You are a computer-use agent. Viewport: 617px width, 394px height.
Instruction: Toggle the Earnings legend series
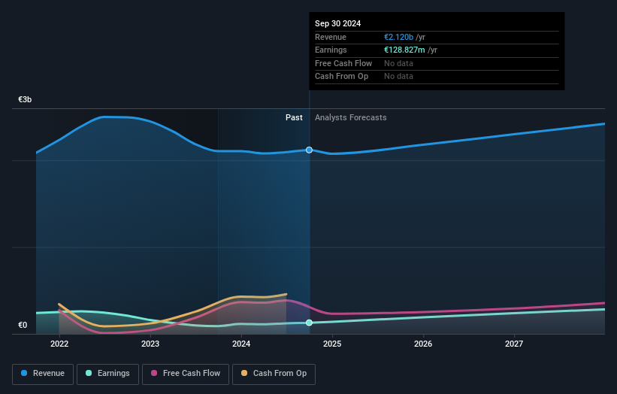pyautogui.click(x=107, y=374)
